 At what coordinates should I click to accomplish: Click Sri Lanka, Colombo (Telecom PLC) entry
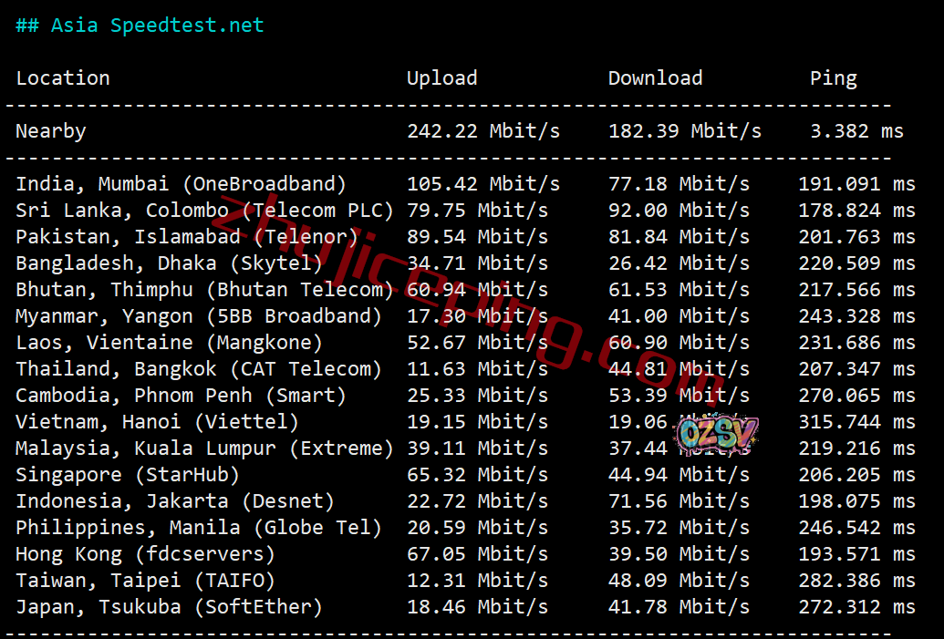pos(204,211)
